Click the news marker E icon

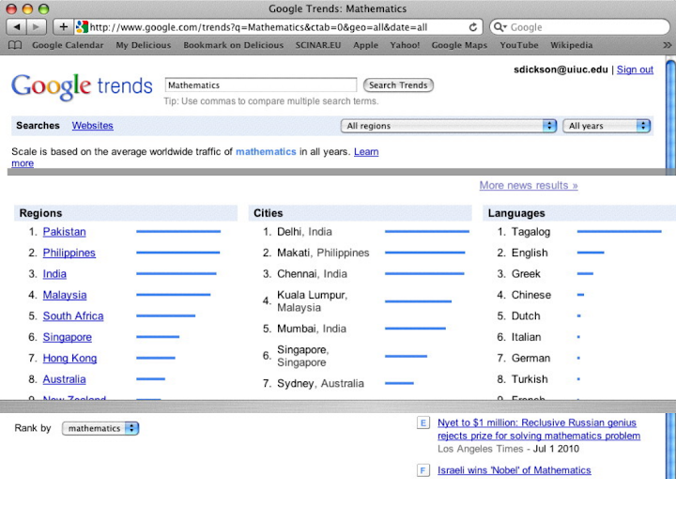click(x=422, y=422)
